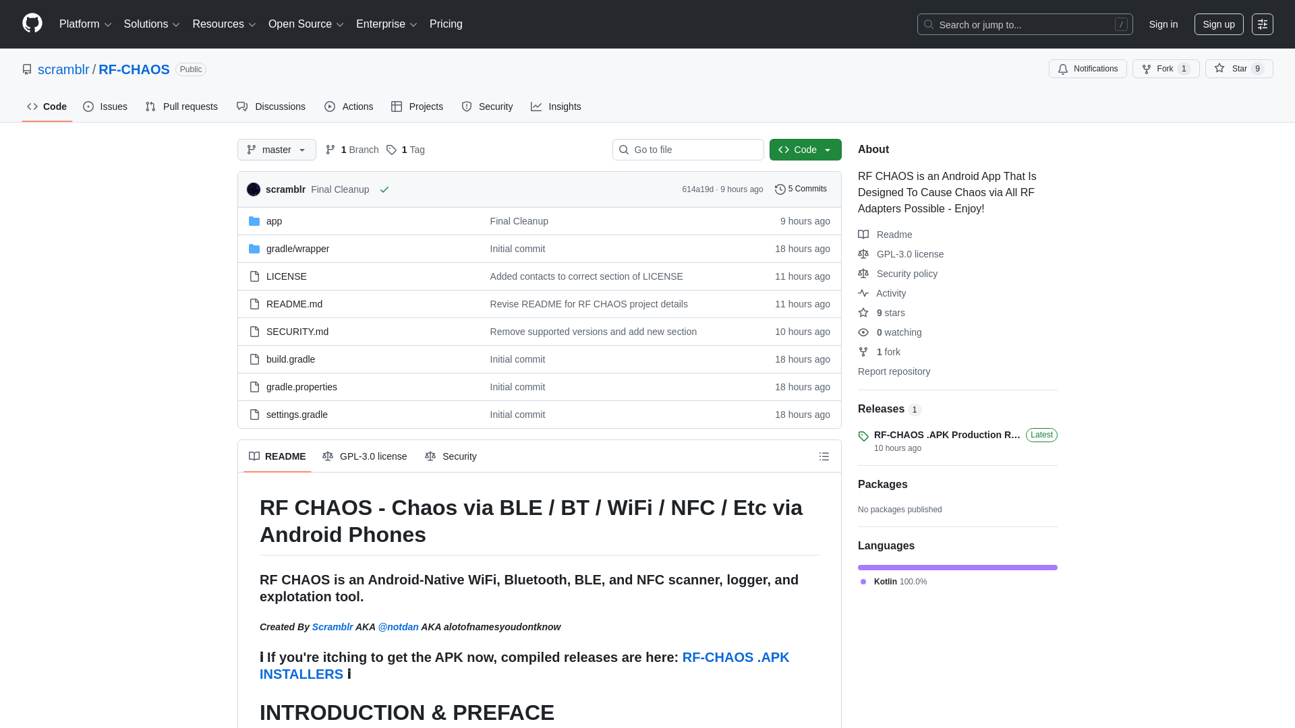Viewport: 1295px width, 728px height.
Task: Switch README view using GPL-3.0 license tab toggle
Action: click(365, 456)
